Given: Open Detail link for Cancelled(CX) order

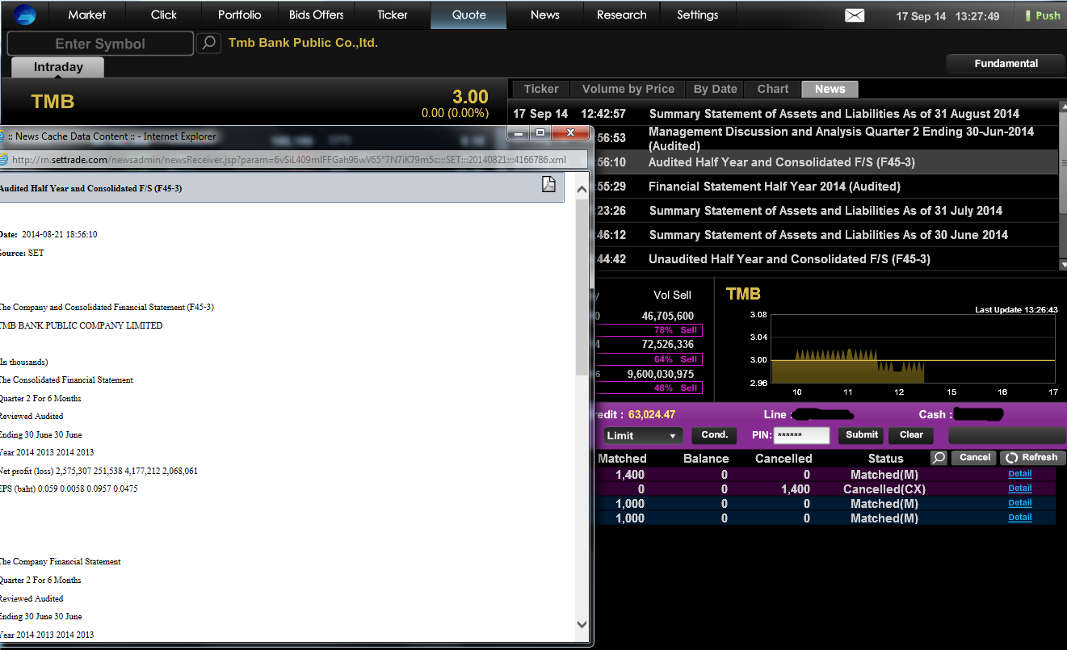Looking at the screenshot, I should 1020,489.
